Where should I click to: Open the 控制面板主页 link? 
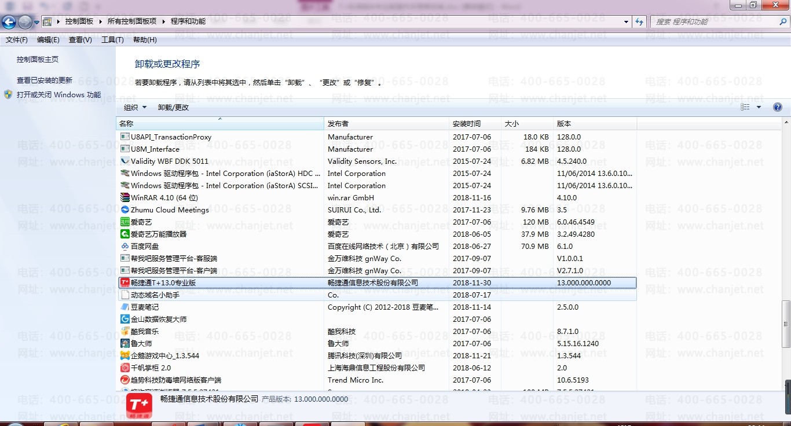click(x=38, y=59)
